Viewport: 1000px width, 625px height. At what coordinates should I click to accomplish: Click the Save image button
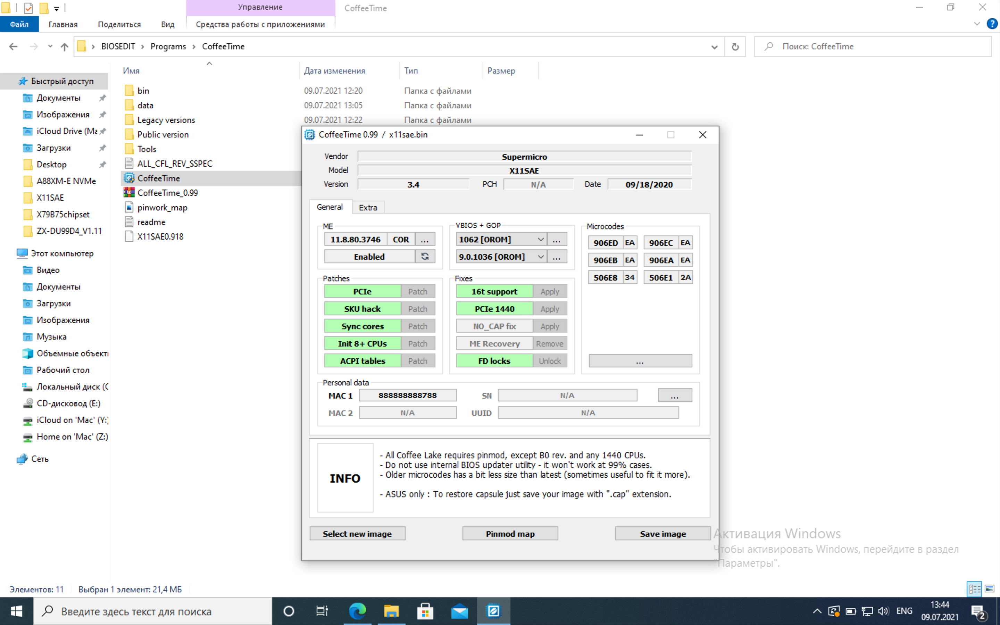tap(662, 534)
